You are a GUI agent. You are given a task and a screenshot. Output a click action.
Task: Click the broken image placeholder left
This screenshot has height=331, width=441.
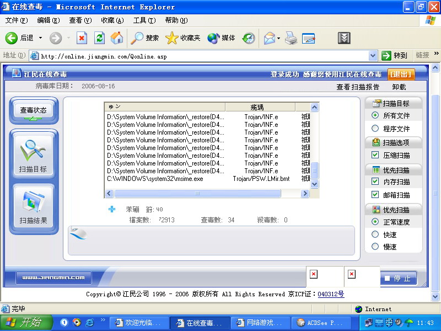tap(314, 274)
